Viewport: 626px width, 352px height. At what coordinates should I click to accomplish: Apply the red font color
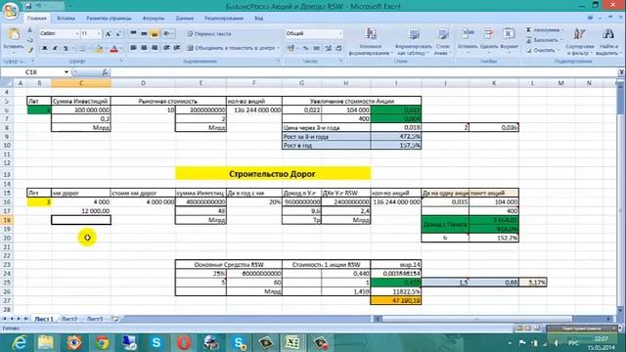coord(113,49)
